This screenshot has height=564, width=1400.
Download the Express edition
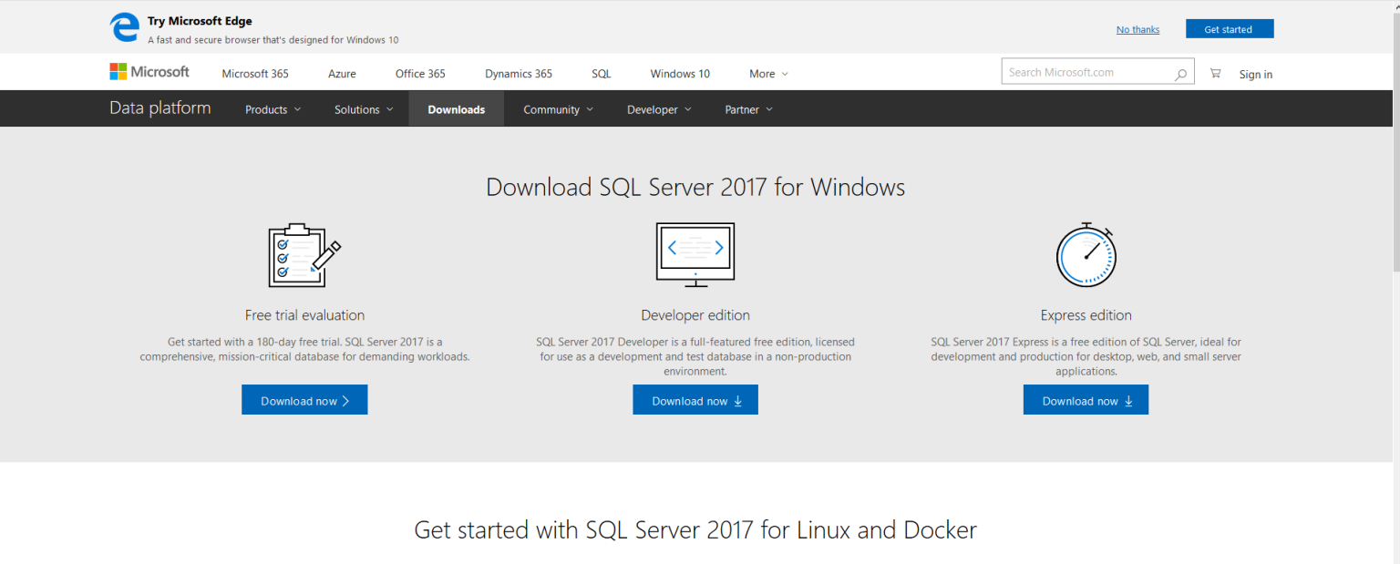tap(1086, 400)
